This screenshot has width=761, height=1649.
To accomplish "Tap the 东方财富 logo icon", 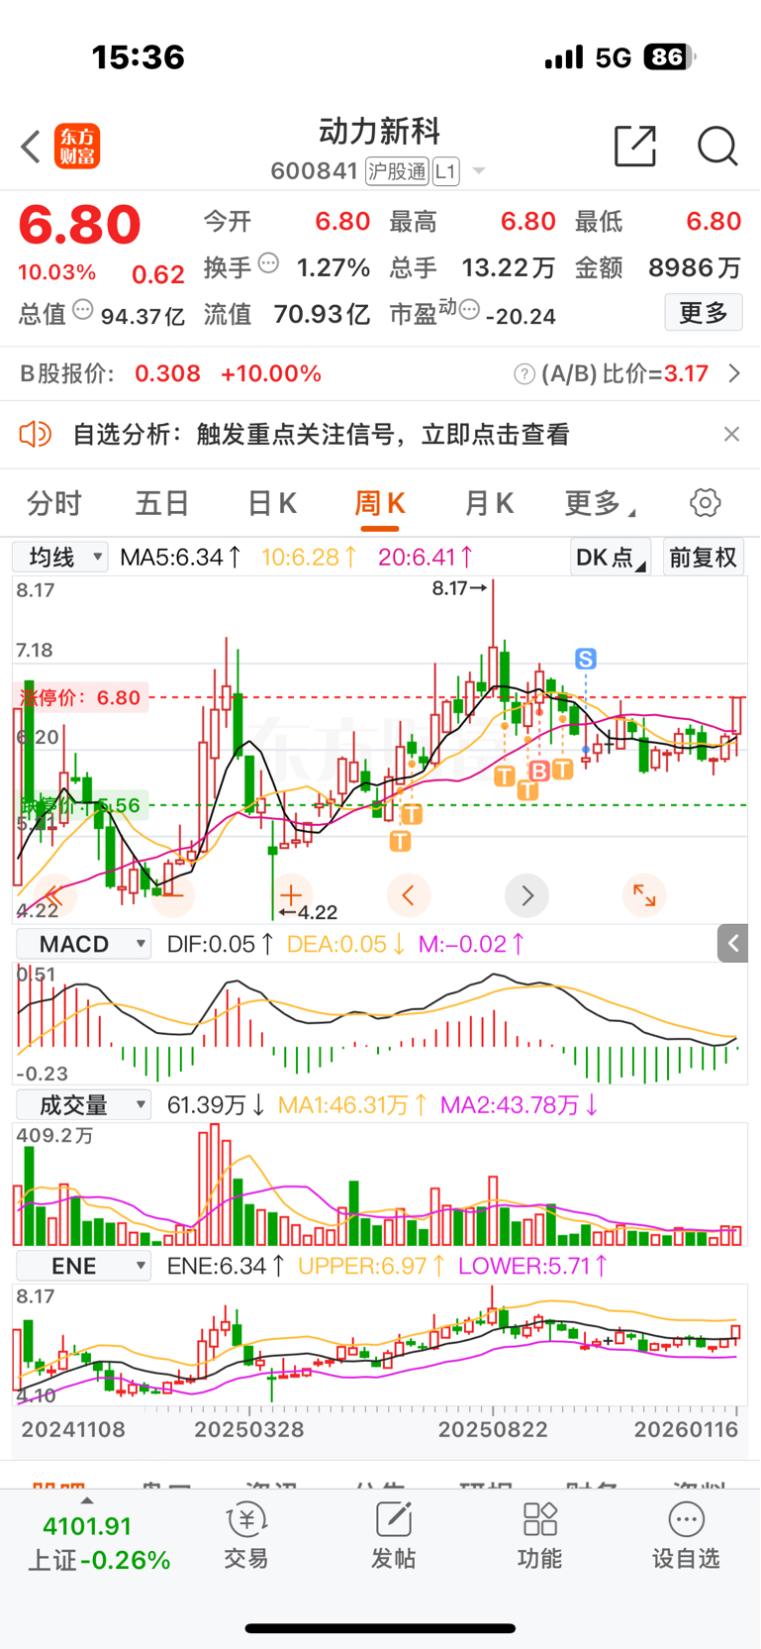I will [x=77, y=147].
